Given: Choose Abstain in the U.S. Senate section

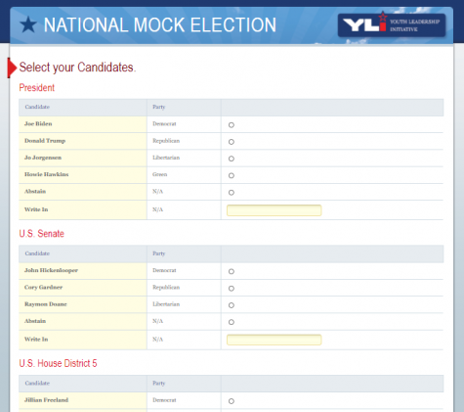Looking at the screenshot, I should [x=232, y=322].
